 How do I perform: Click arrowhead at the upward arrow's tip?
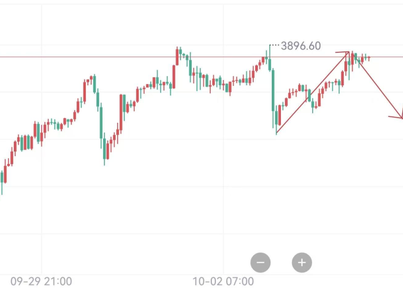click(x=347, y=54)
